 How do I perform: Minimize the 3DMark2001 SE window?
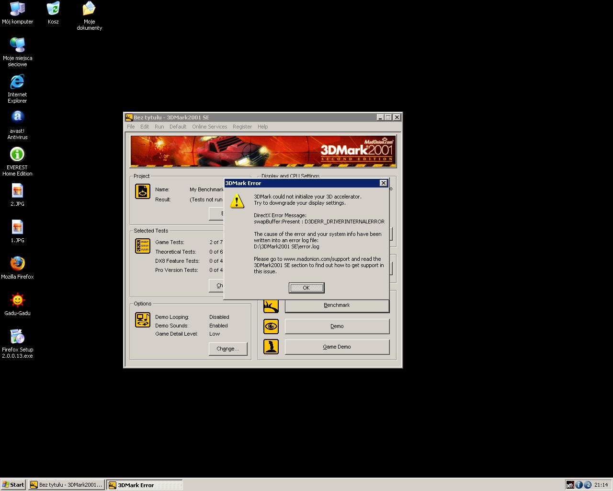pyautogui.click(x=380, y=117)
